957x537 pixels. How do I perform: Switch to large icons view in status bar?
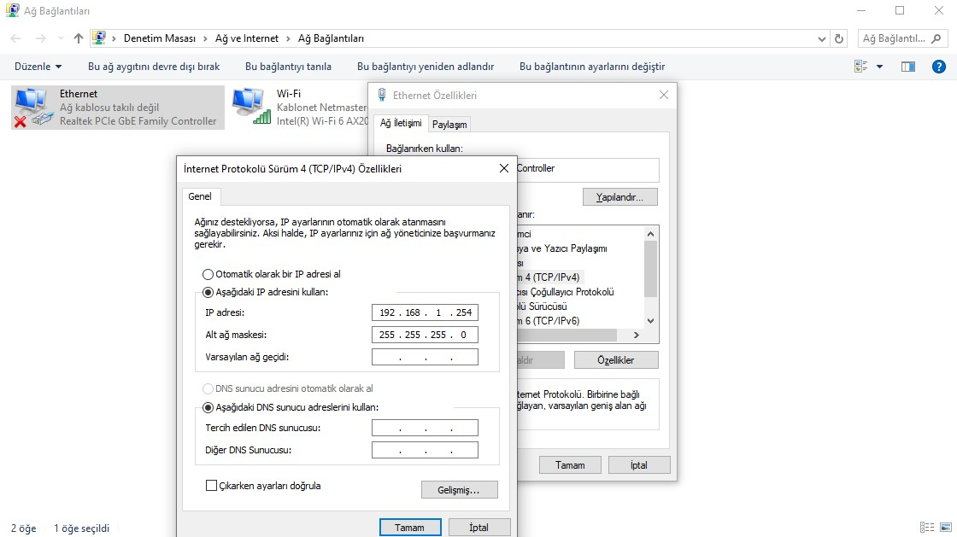pyautogui.click(x=946, y=528)
